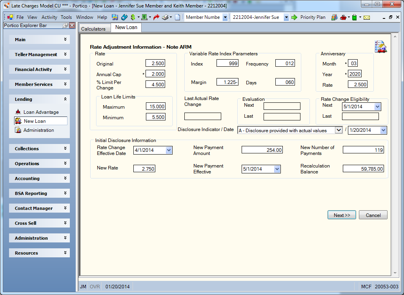Click the green dollar sign toolbar icon
Screen dimensions: 404x295
[x=133, y=17]
